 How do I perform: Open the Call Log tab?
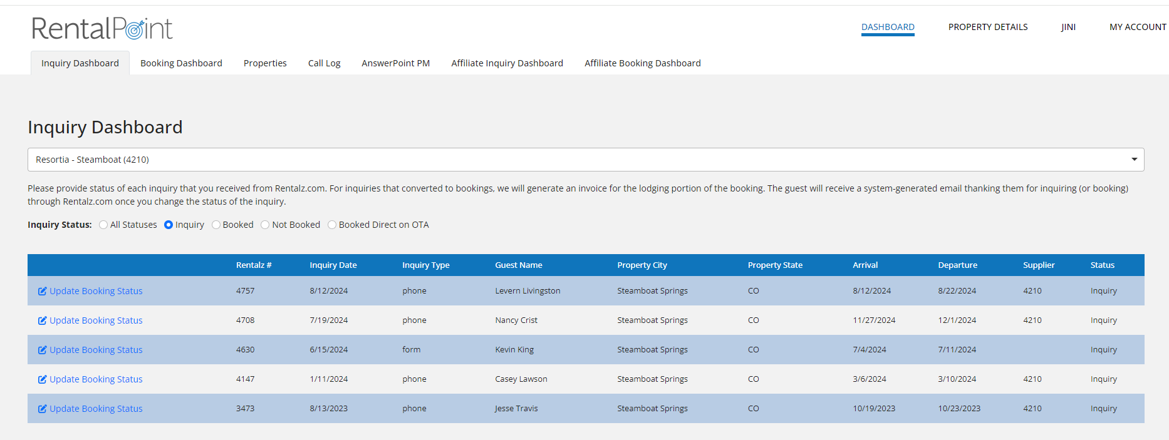[x=324, y=63]
